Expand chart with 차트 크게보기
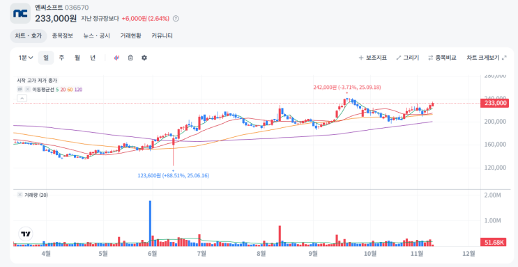This screenshot has height=267, width=518. pyautogui.click(x=487, y=58)
